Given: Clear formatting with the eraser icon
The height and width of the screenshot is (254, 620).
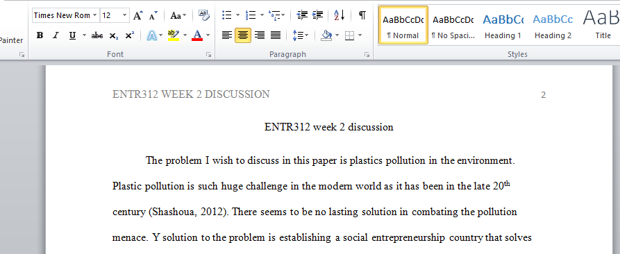Looking at the screenshot, I should pyautogui.click(x=204, y=16).
